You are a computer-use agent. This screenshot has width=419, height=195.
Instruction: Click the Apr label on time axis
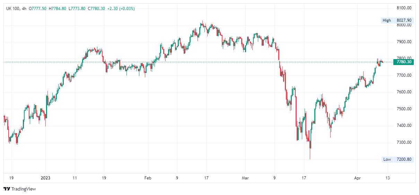tap(358, 178)
